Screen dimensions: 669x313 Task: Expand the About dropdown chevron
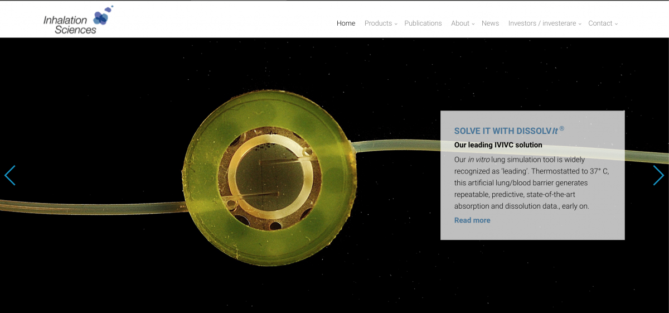pyautogui.click(x=473, y=24)
